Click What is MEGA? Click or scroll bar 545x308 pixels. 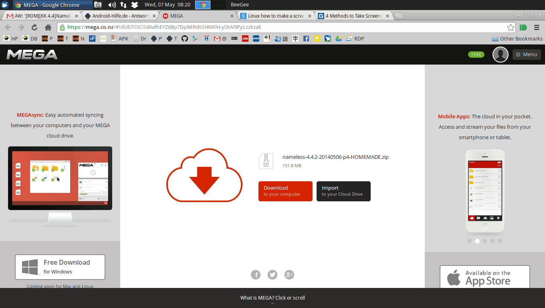272,298
